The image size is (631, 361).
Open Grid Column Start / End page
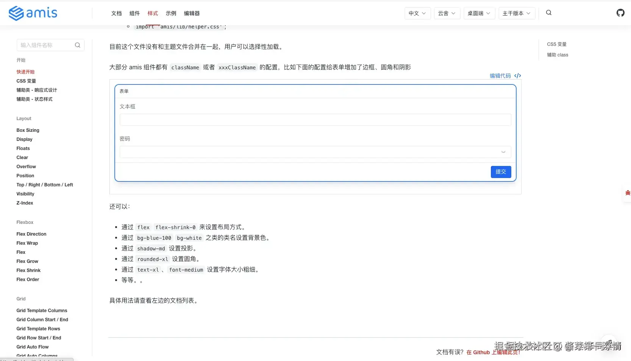pyautogui.click(x=42, y=320)
